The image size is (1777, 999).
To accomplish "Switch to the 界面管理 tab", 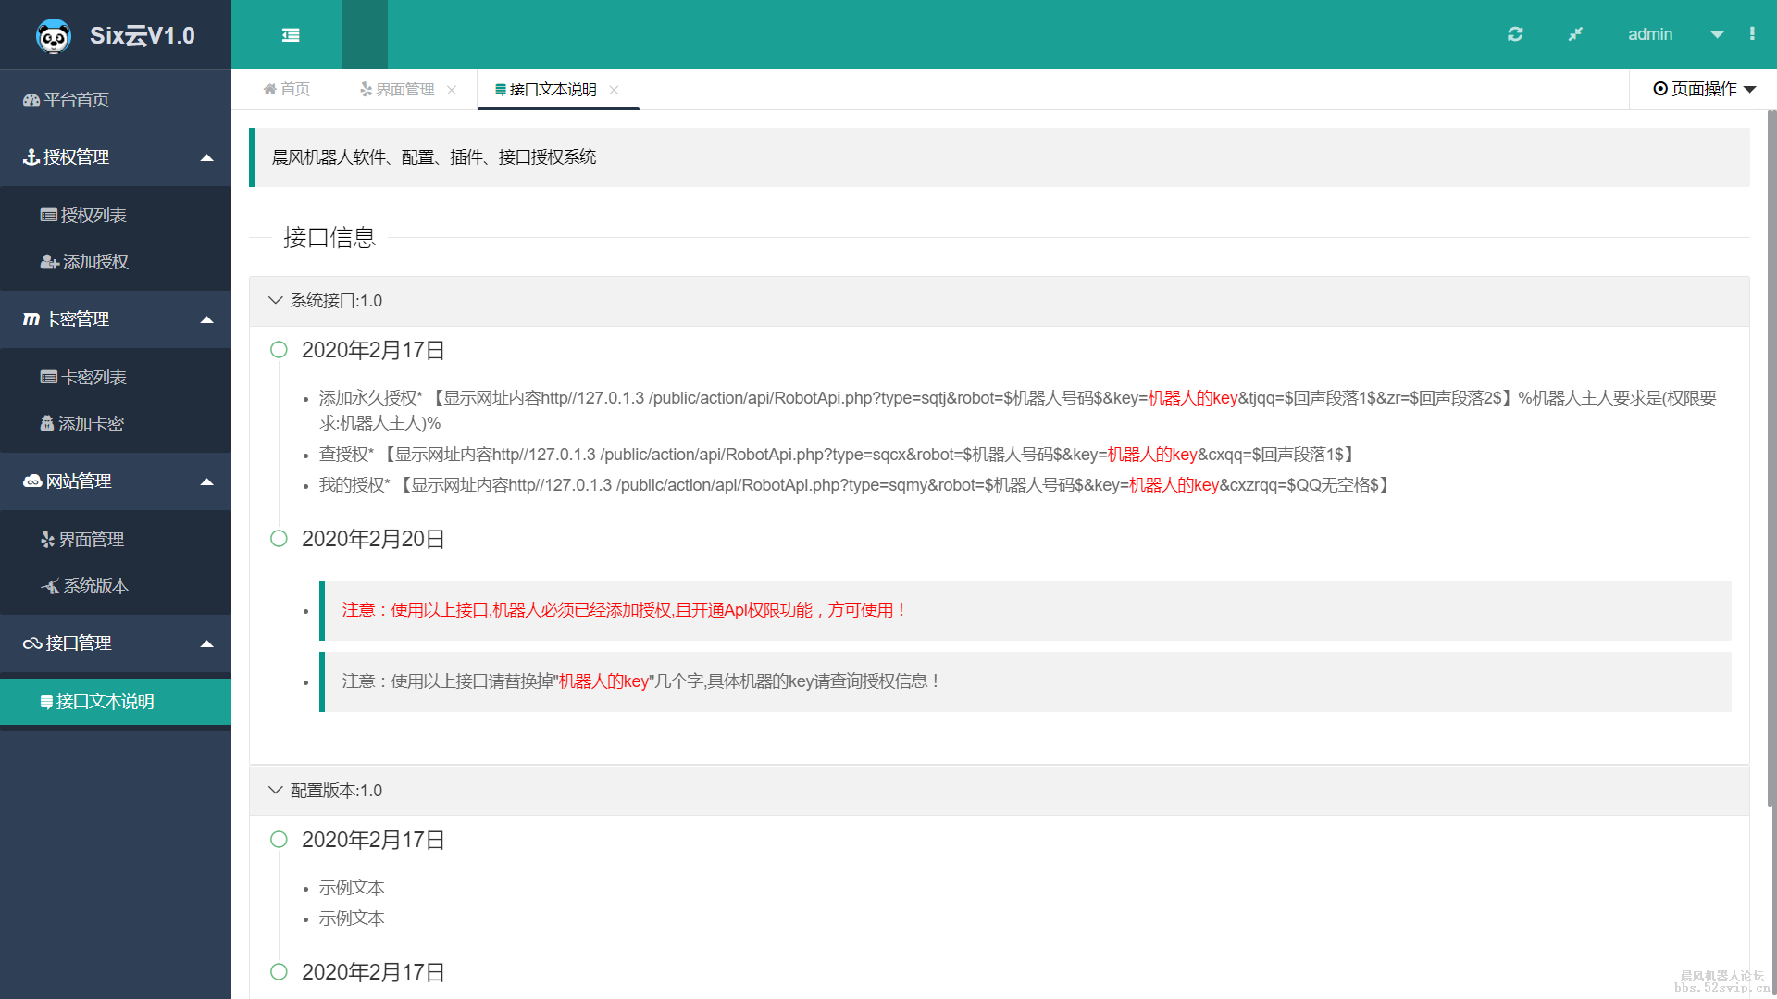I will (x=403, y=89).
